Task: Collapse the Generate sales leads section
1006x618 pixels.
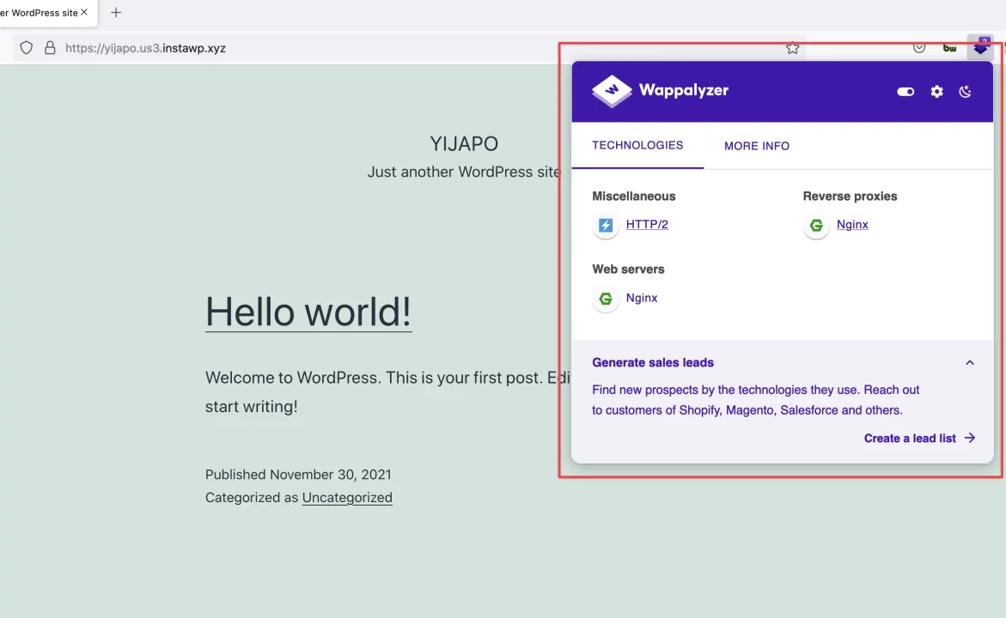Action: [969, 363]
